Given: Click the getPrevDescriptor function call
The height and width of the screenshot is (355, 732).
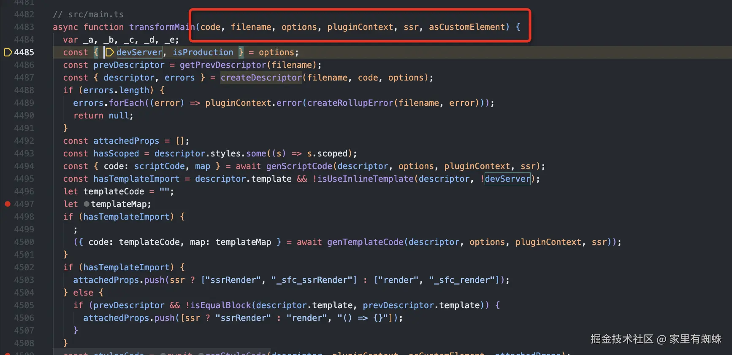Looking at the screenshot, I should pyautogui.click(x=223, y=65).
